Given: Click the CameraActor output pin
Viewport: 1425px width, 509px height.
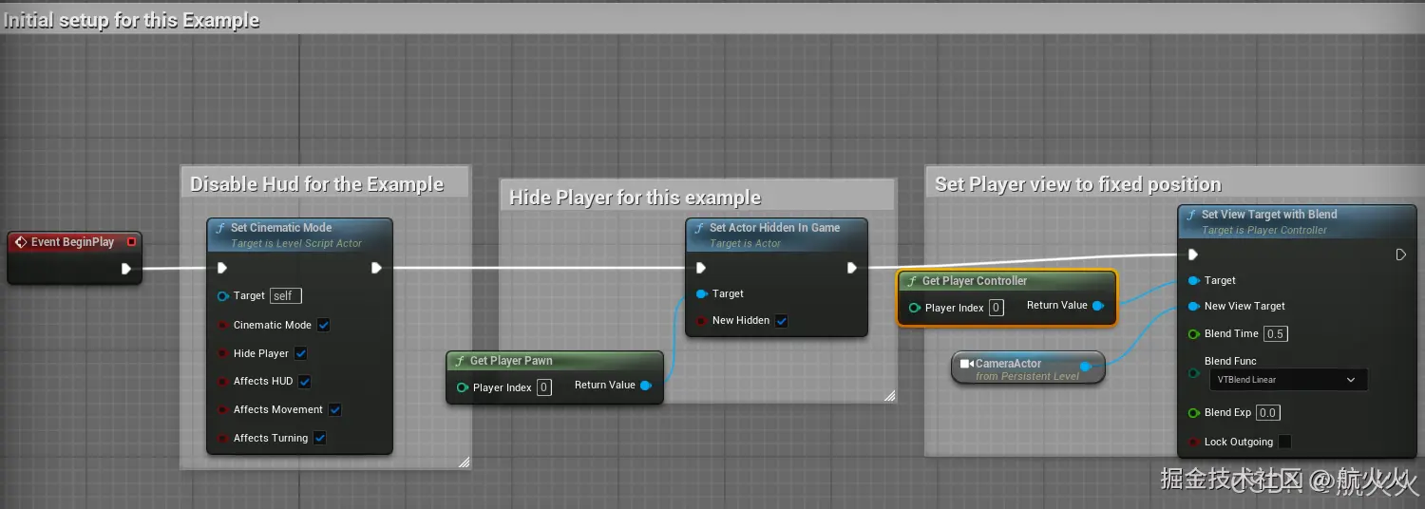Looking at the screenshot, I should click(x=1086, y=367).
